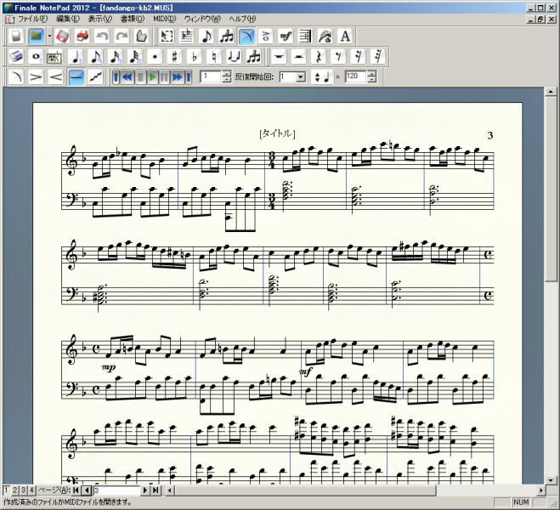560x510 pixels.
Task: Jump to end in playback controls
Action: (189, 76)
